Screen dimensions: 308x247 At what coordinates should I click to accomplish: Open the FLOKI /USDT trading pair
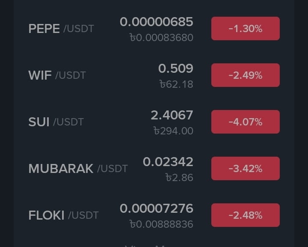63,215
